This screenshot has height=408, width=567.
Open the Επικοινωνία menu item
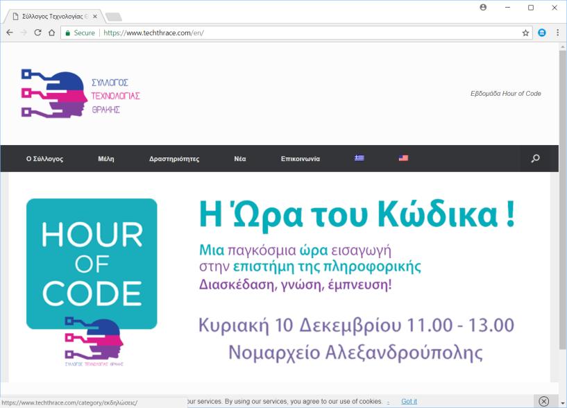(x=301, y=159)
